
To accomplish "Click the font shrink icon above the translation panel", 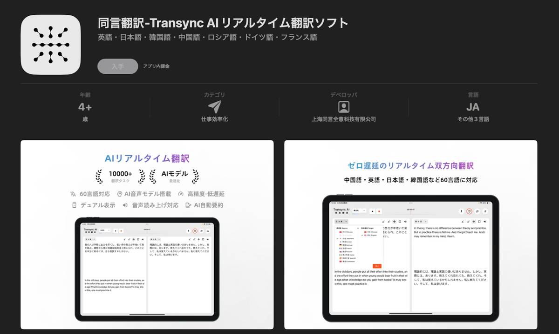I will click(468, 222).
